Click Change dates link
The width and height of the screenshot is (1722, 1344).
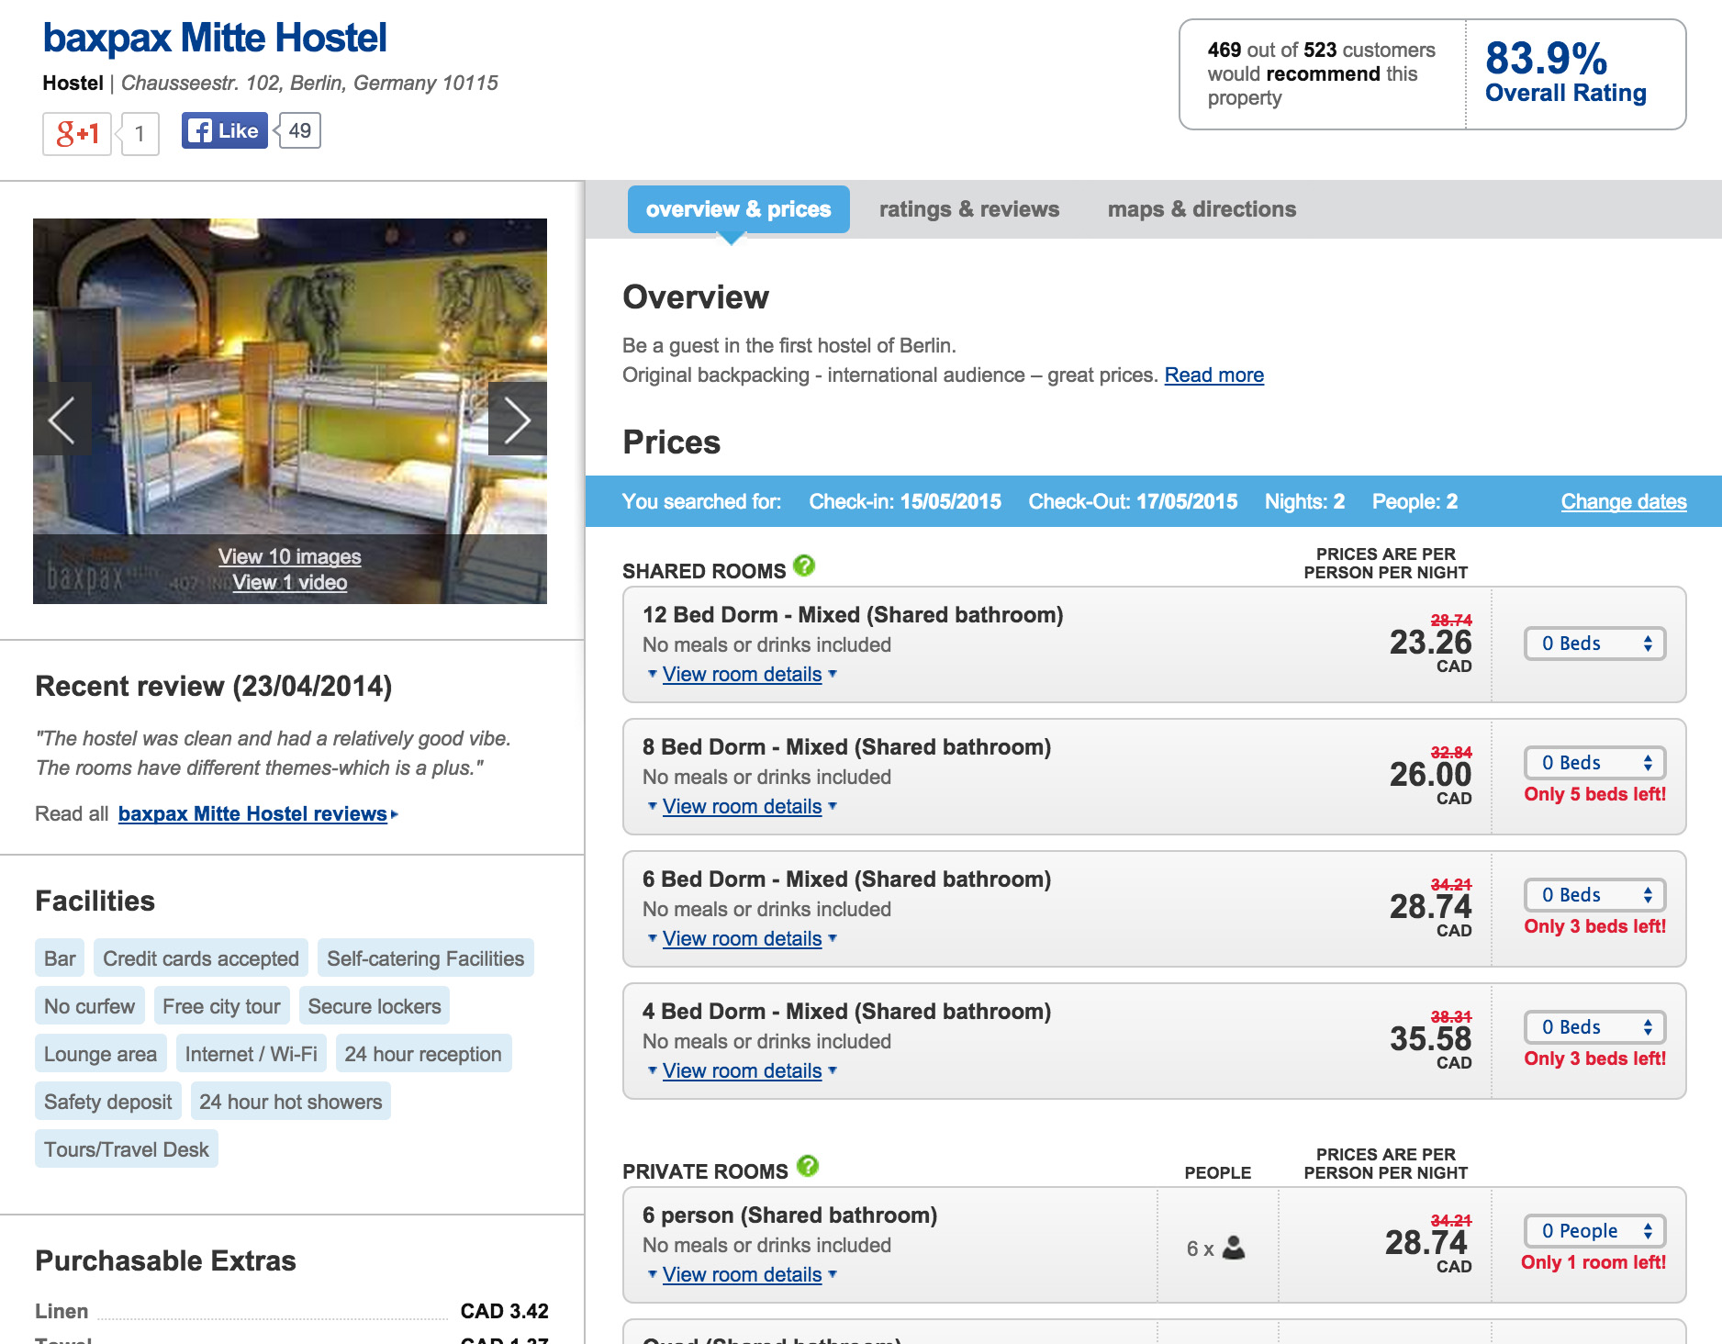click(1624, 502)
